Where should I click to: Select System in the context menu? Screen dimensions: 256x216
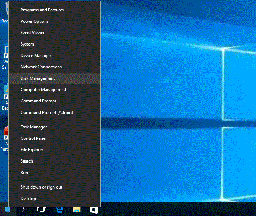click(x=27, y=44)
